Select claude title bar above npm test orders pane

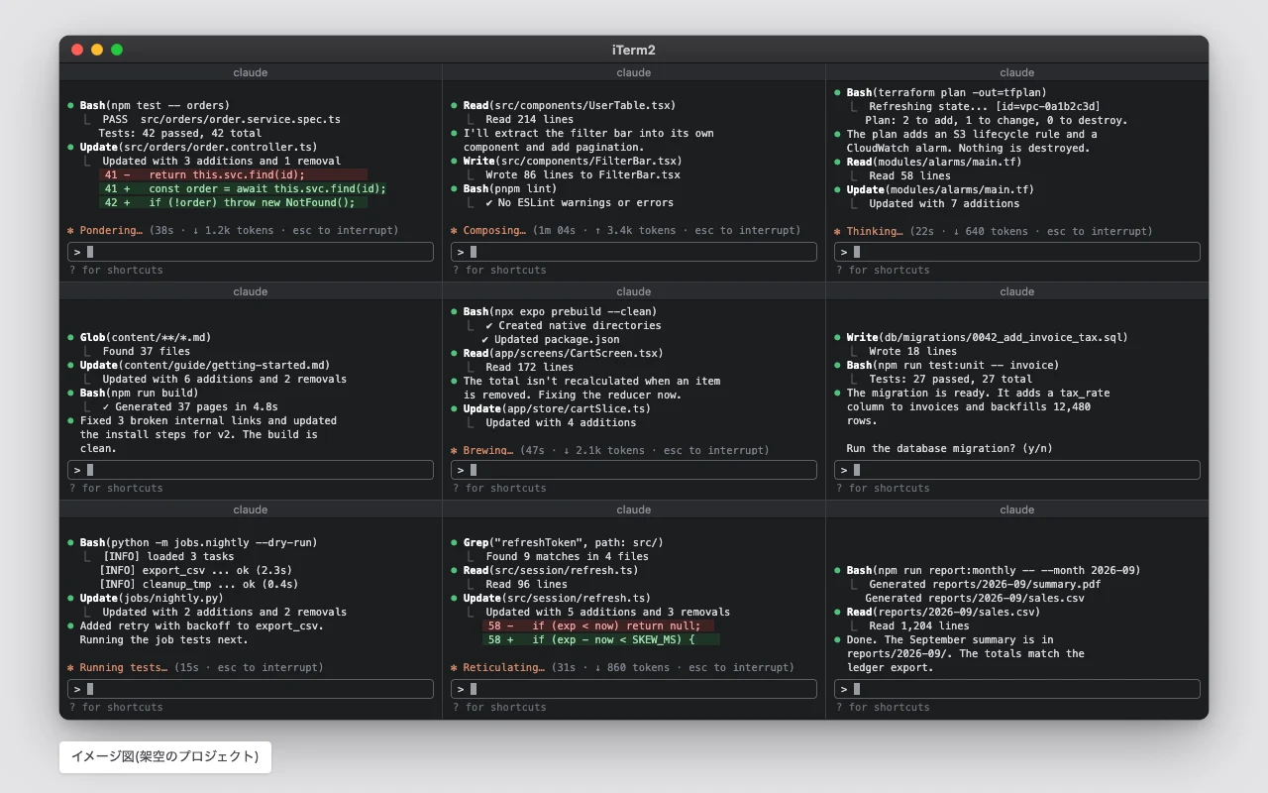pos(251,72)
